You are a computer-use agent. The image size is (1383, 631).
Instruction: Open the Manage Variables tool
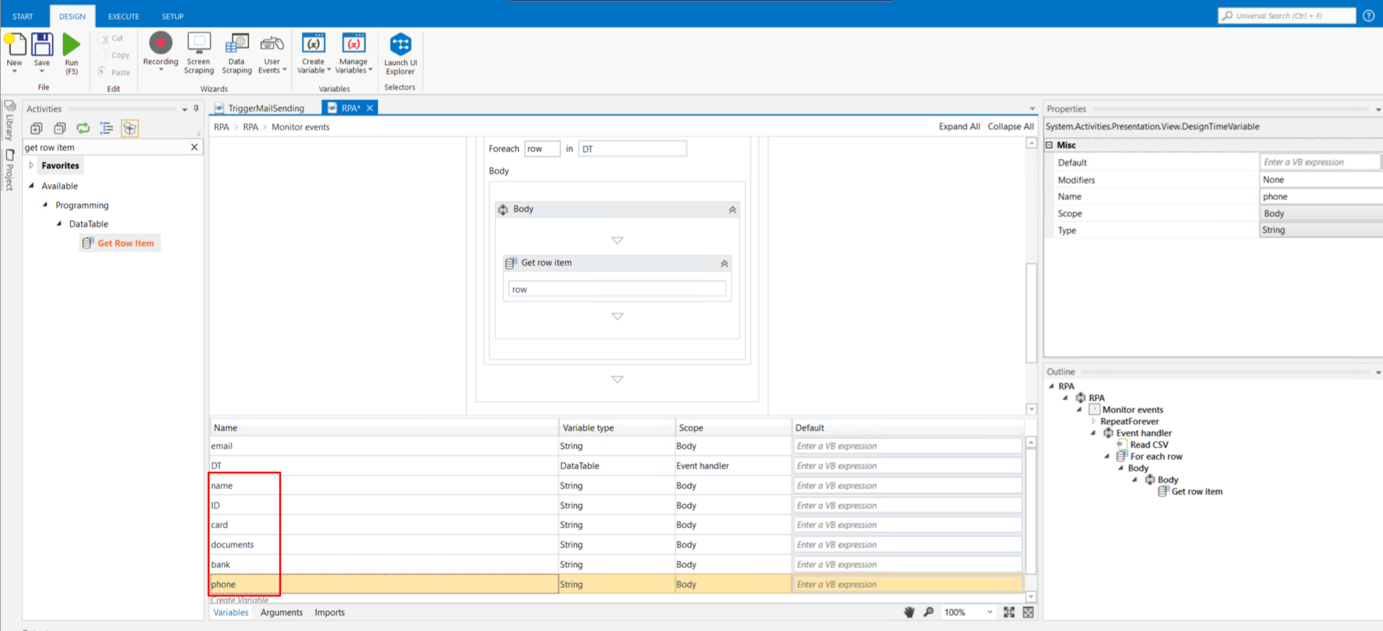point(353,44)
